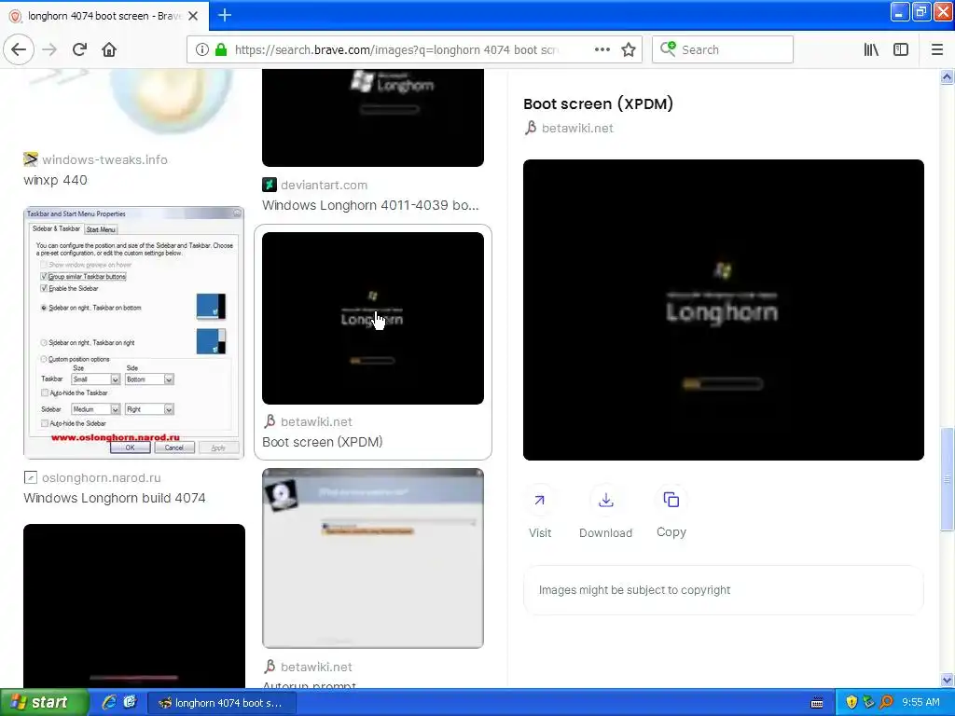
Task: Click the large Longhorn boot screen preview
Action: [x=723, y=310]
